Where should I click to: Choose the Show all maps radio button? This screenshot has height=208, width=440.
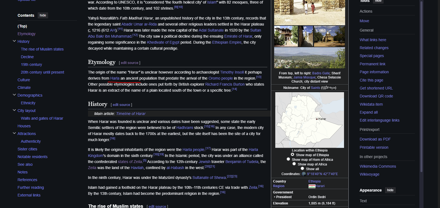(x=302, y=168)
